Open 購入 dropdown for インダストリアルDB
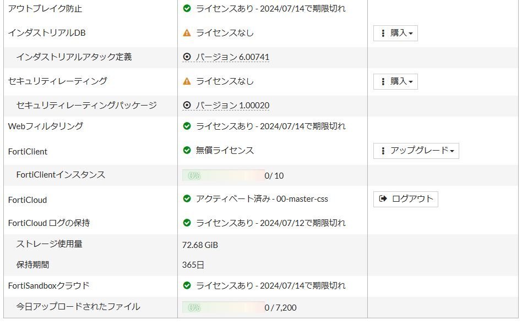This screenshot has height=326, width=522. pyautogui.click(x=395, y=33)
